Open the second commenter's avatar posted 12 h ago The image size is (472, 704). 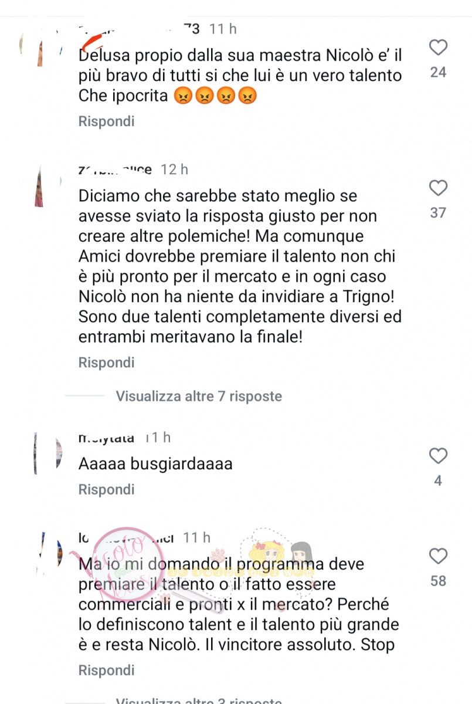[x=41, y=188]
